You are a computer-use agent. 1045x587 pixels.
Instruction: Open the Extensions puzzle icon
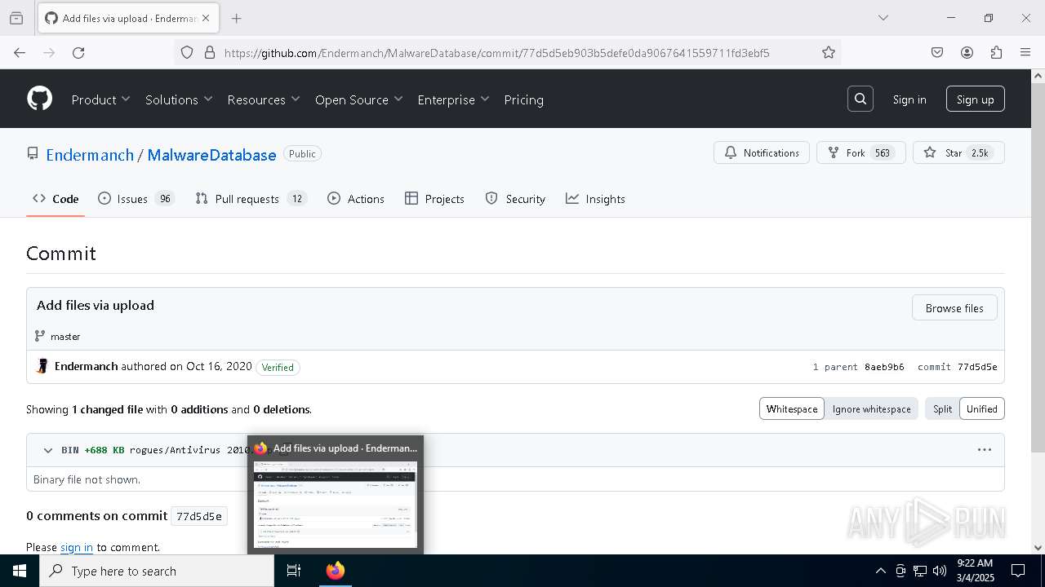coord(996,52)
